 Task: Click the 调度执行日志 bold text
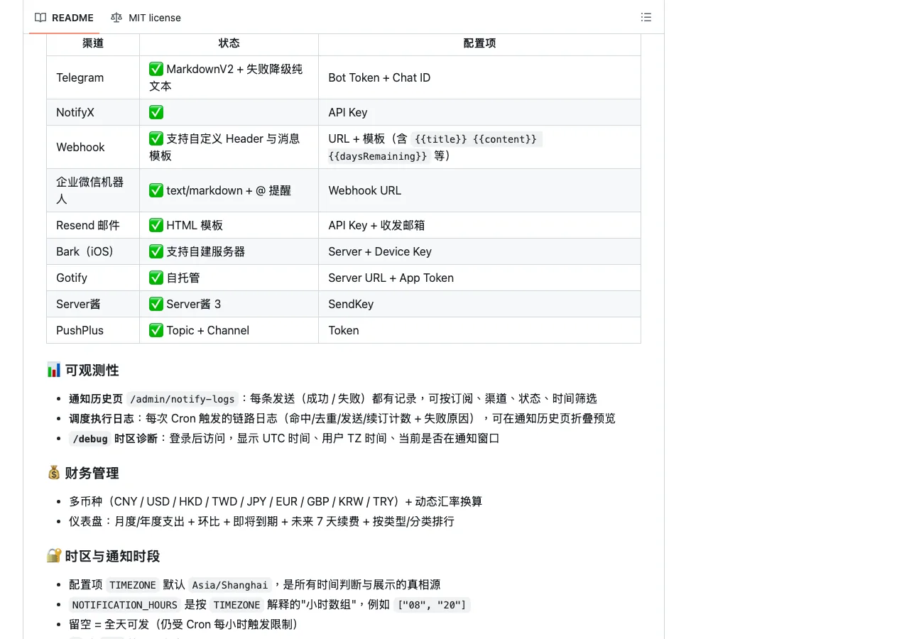pos(101,418)
